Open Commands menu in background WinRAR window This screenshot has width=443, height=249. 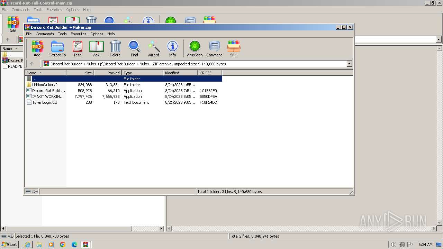(20, 10)
